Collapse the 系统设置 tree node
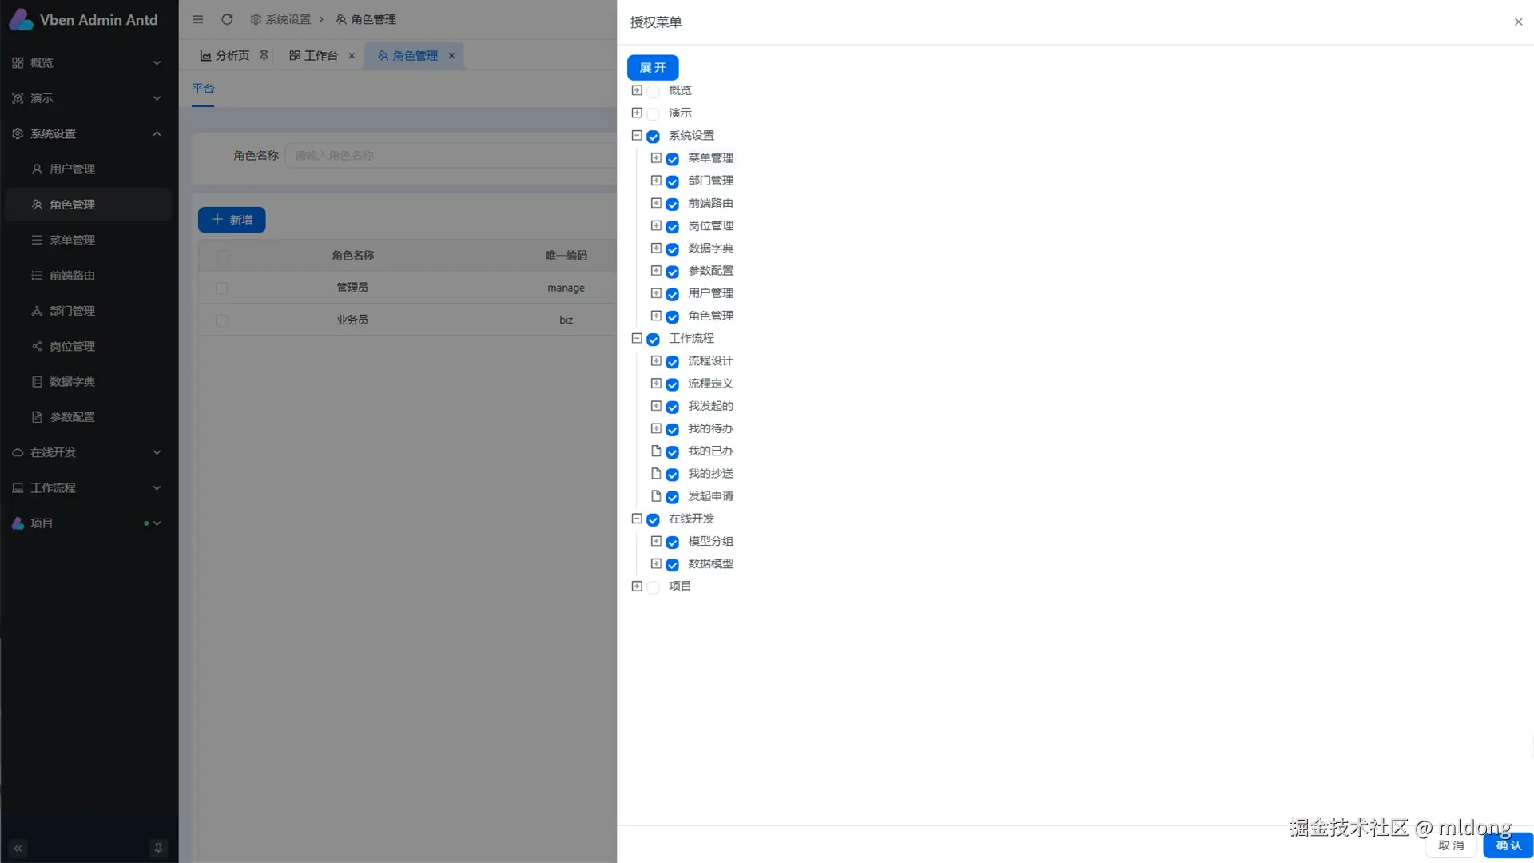 coord(637,136)
